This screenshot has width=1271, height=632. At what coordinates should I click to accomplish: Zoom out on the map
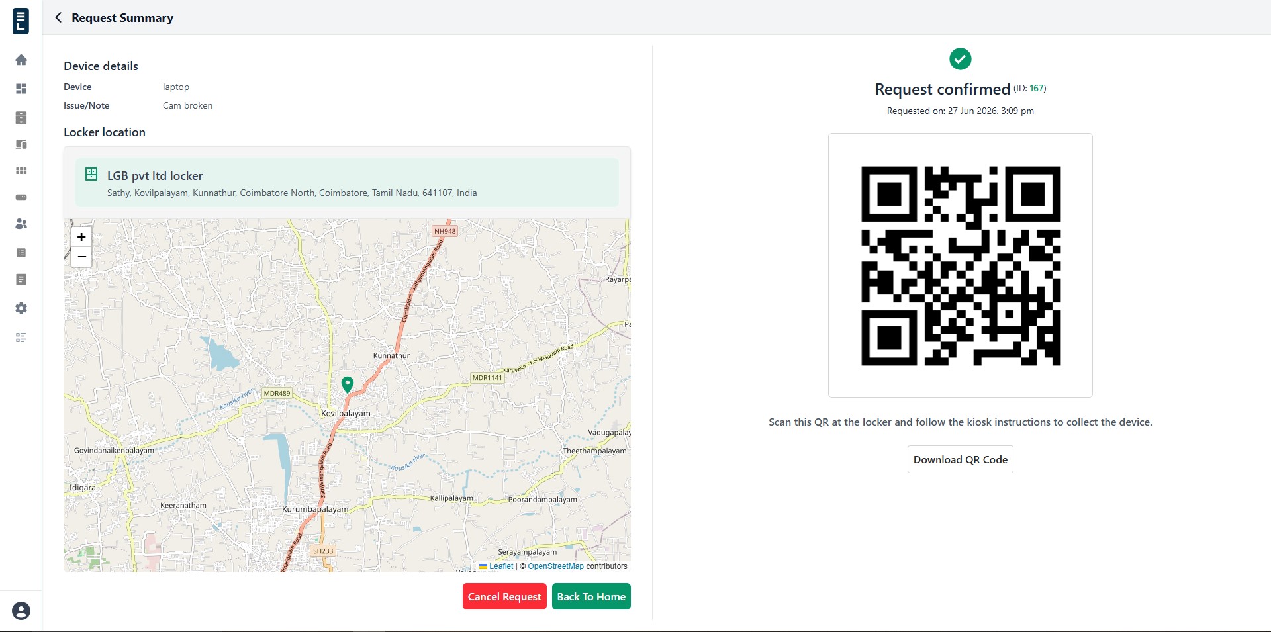(x=81, y=257)
